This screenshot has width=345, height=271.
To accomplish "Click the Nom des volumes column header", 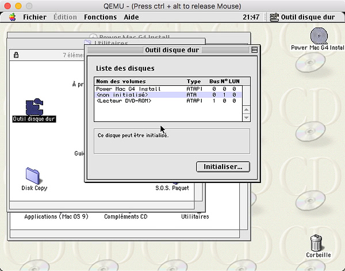I will [121, 82].
